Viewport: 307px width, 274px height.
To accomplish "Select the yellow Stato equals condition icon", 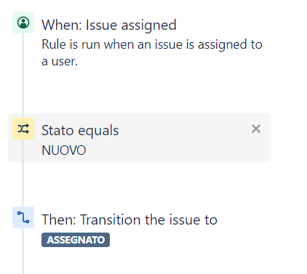I will 23,129.
